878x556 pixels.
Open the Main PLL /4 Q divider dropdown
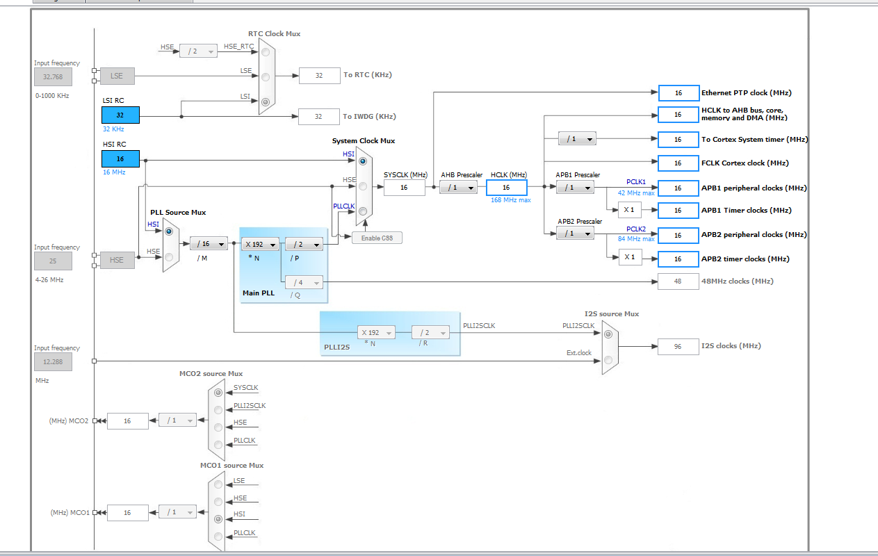[x=304, y=282]
